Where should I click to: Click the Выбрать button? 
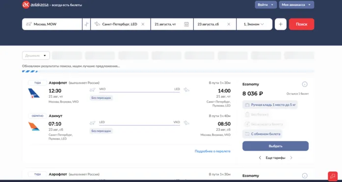pyautogui.click(x=275, y=146)
